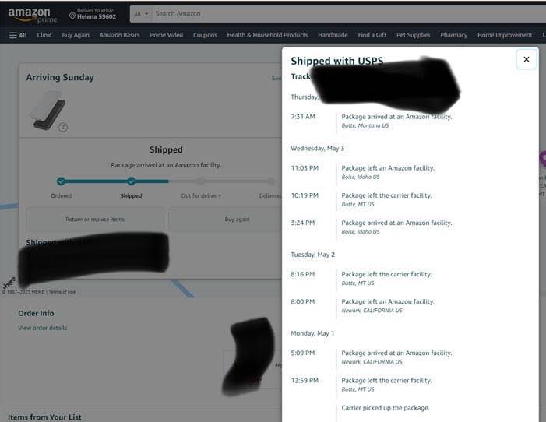Select the 8:16 PM Butte tracking entry
Image resolution: width=546 pixels, height=422 pixels.
[361, 278]
